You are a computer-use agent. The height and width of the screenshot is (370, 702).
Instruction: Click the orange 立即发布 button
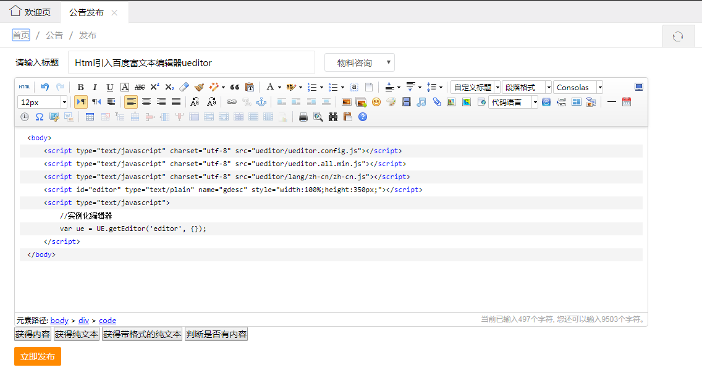[38, 356]
